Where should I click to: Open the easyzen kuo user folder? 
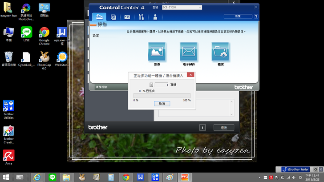[8, 10]
